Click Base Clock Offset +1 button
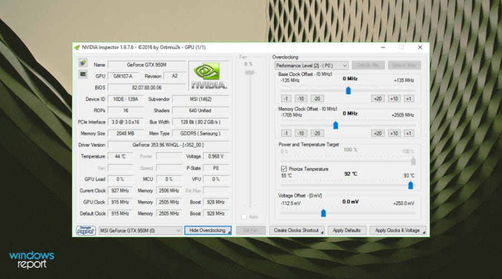 pos(409,98)
